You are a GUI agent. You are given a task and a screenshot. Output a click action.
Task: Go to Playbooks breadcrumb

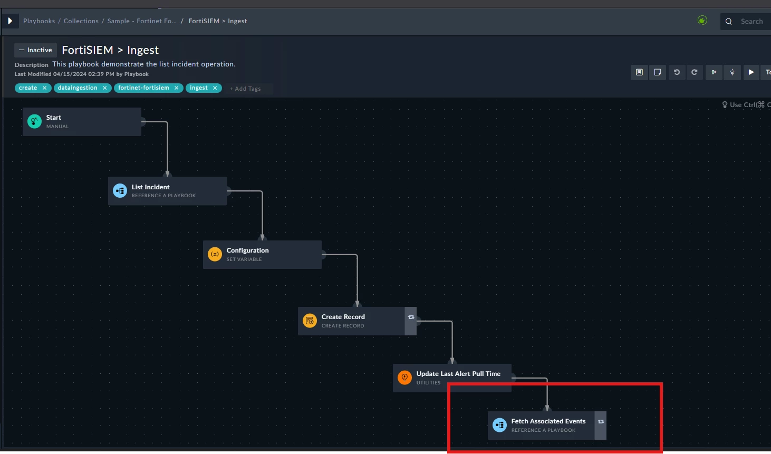click(x=39, y=21)
